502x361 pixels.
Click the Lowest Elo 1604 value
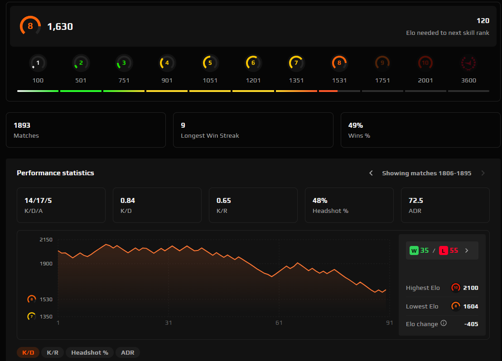tap(471, 306)
